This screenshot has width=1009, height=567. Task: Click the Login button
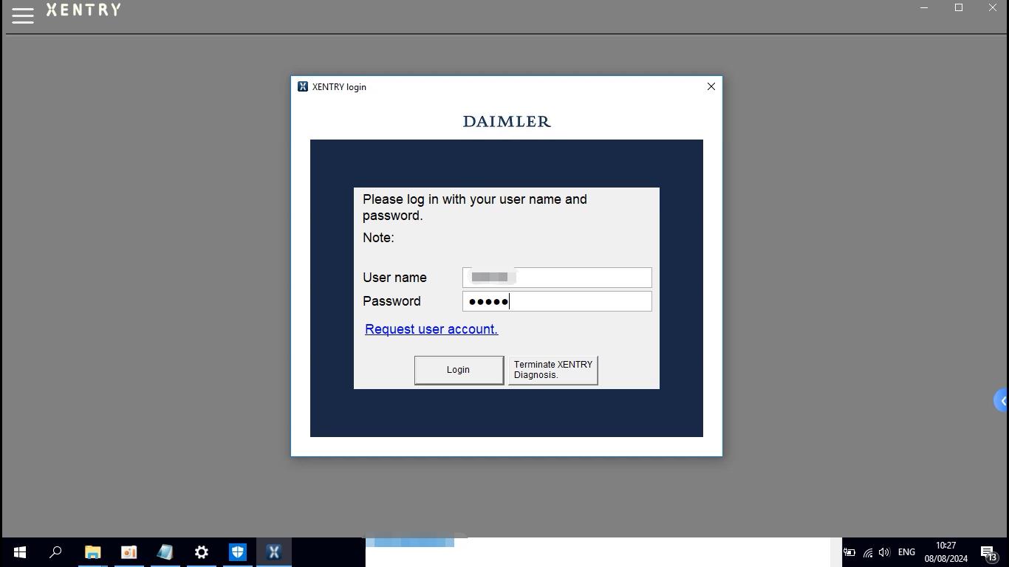tap(459, 370)
